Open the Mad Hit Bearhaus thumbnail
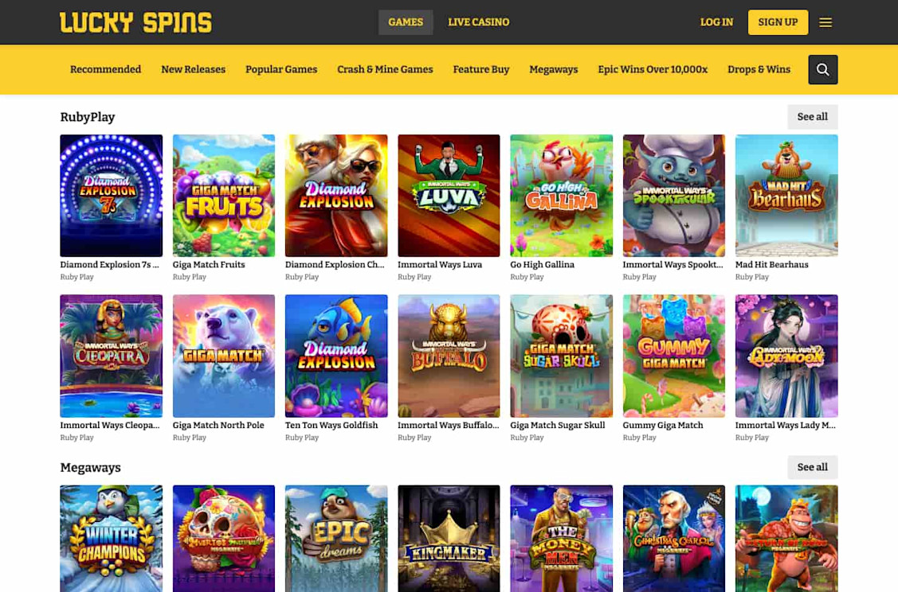Viewport: 898px width, 592px height. [x=786, y=196]
